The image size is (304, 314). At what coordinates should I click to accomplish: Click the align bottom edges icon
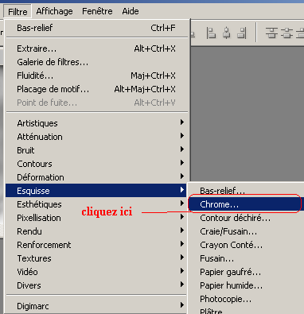coord(241,33)
